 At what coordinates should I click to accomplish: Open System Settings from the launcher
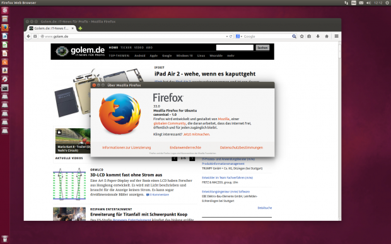tap(5, 79)
